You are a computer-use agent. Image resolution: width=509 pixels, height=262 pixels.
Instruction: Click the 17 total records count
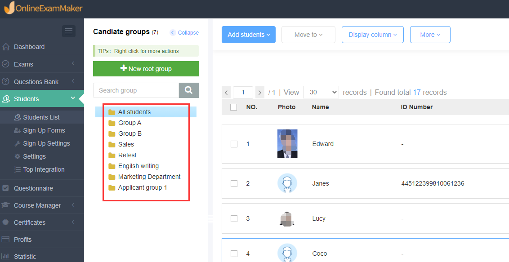(416, 93)
